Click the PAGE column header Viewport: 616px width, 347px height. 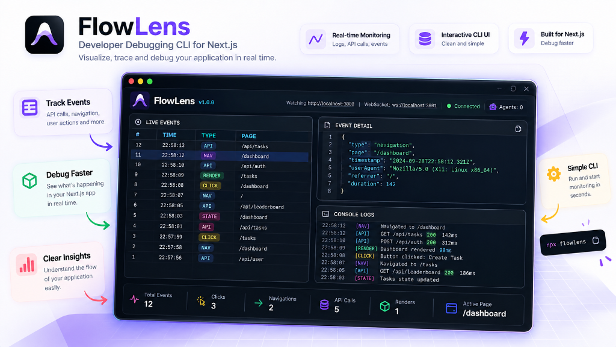coord(248,136)
